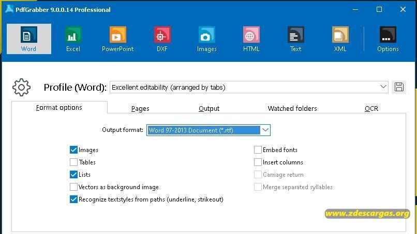Enable Vectors as background image
Viewport: 417px width, 234px height.
click(x=73, y=187)
